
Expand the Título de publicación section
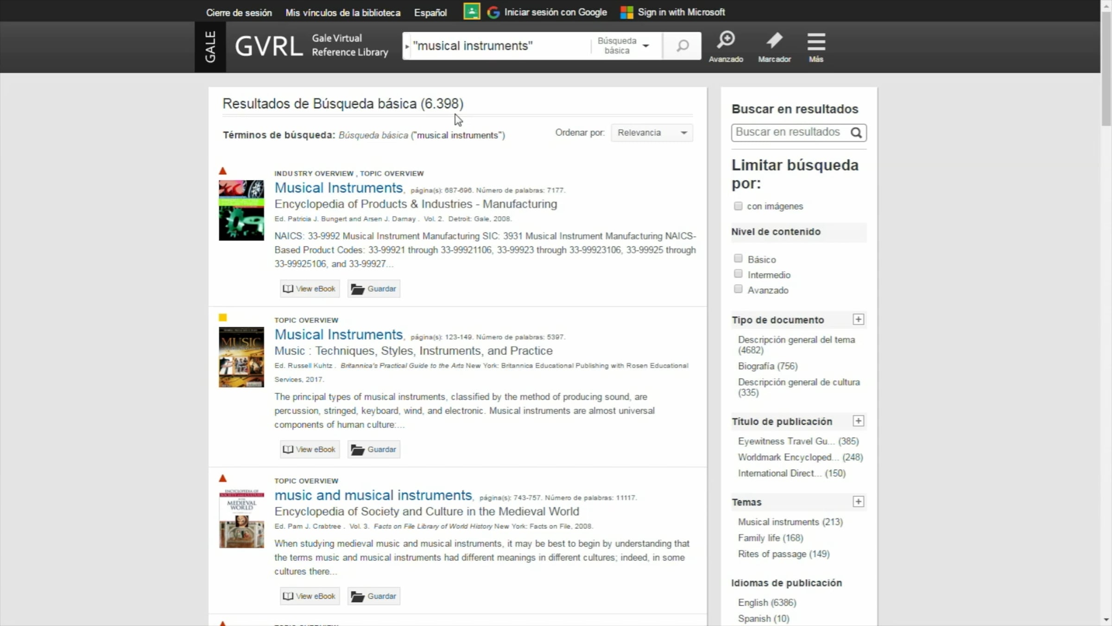(858, 421)
